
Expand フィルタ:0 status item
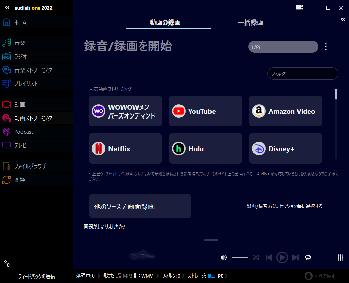coord(171,276)
